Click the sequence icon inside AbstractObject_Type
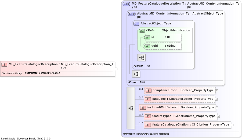The width and height of the screenshot is (242, 140). click(x=142, y=58)
